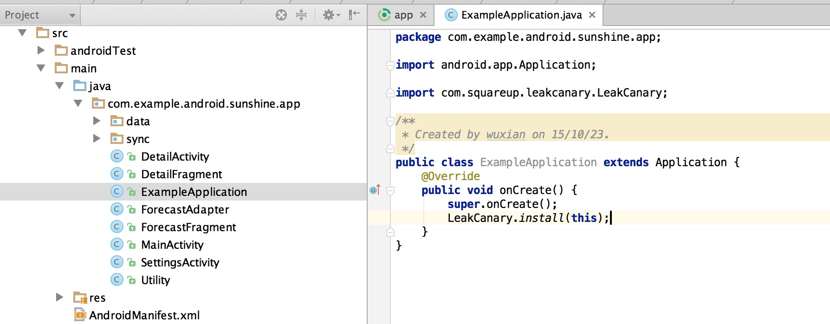Image resolution: width=830 pixels, height=324 pixels.
Task: Click the app module icon on tab
Action: pos(384,15)
